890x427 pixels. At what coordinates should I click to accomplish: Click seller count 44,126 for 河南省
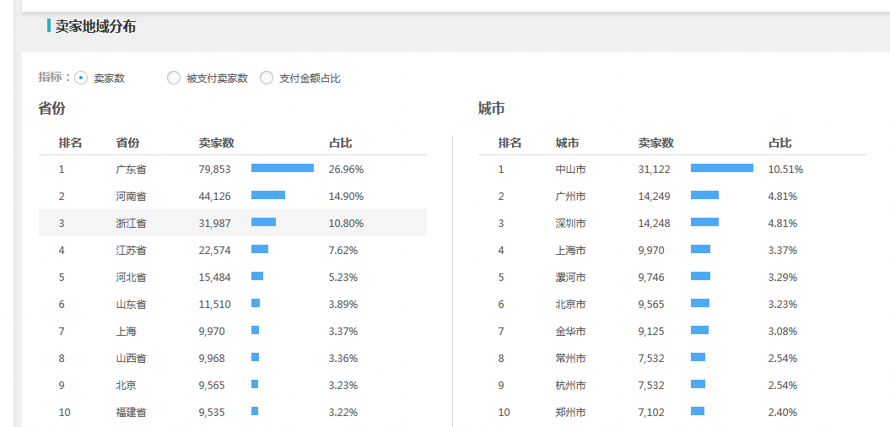click(x=214, y=197)
